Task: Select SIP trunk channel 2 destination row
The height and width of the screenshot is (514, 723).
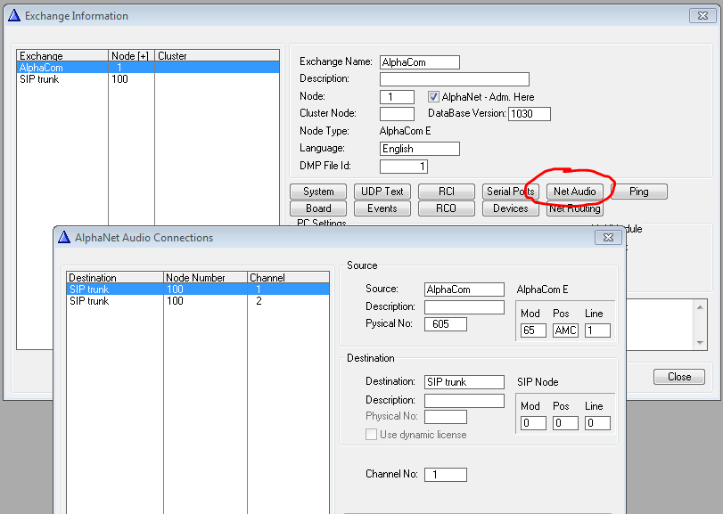Action: click(x=89, y=301)
